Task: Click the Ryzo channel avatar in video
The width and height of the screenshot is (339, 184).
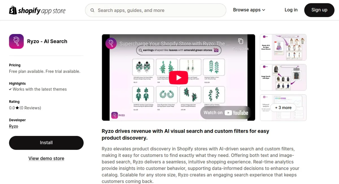Action: (x=111, y=43)
